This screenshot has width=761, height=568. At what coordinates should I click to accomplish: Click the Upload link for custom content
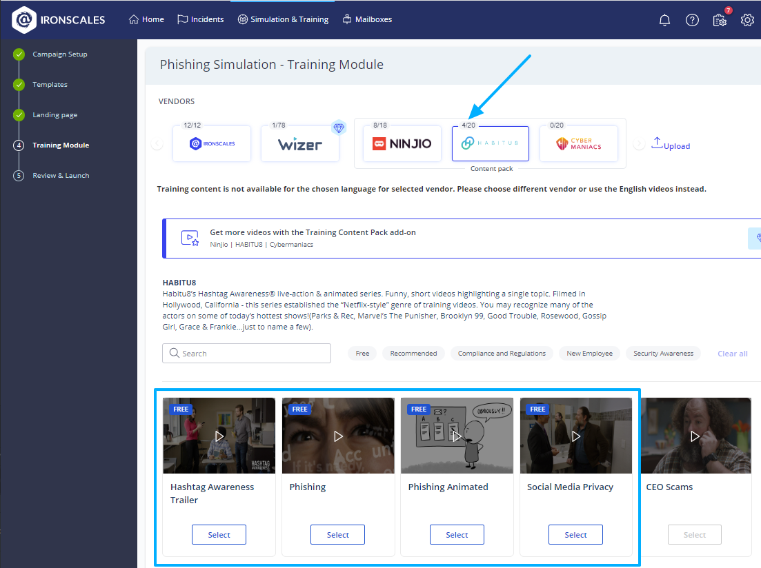[x=670, y=145]
